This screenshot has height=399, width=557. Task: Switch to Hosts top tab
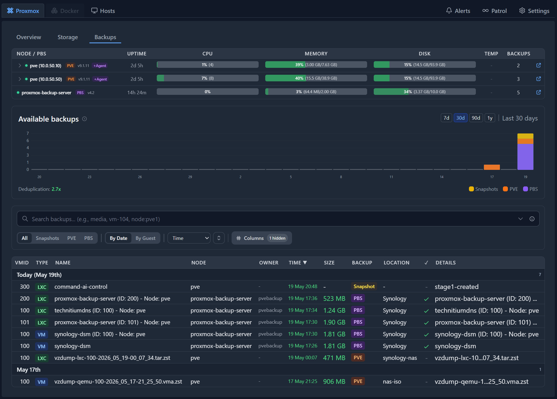(x=103, y=11)
